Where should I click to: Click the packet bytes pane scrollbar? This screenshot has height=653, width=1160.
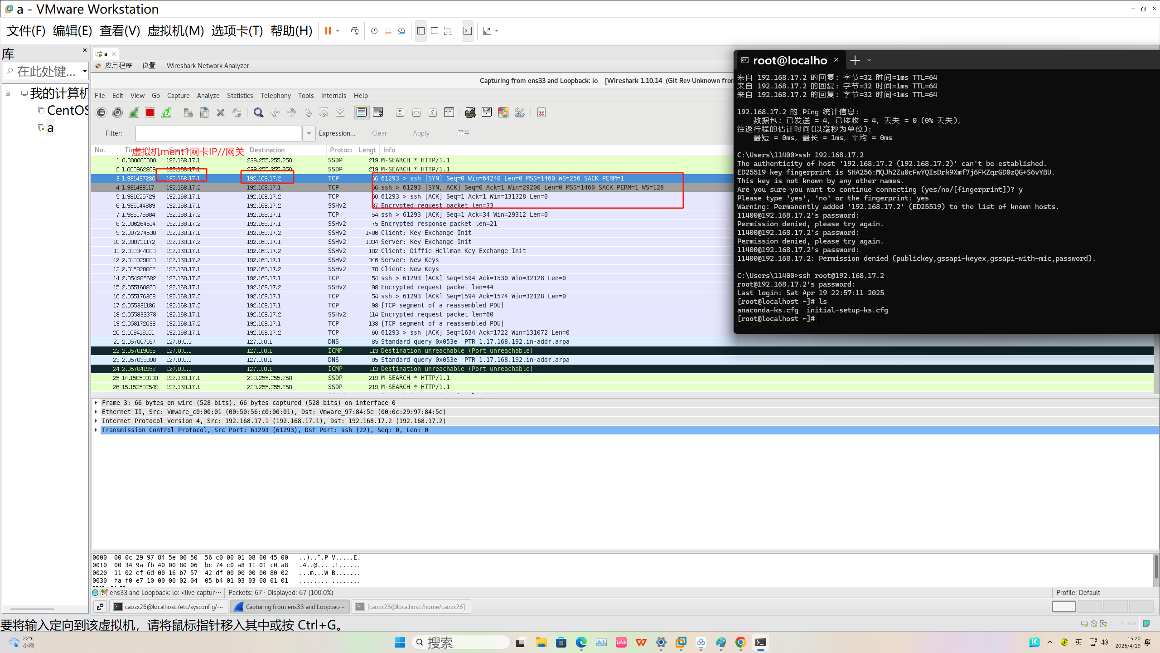tap(1156, 568)
